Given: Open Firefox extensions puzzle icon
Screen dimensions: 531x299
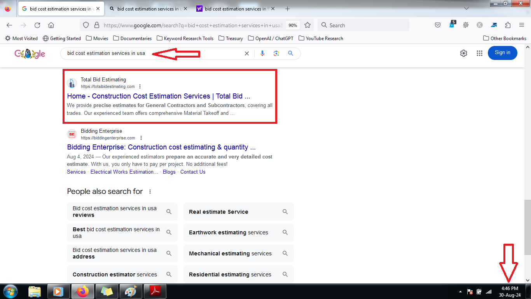Looking at the screenshot, I should tap(508, 25).
